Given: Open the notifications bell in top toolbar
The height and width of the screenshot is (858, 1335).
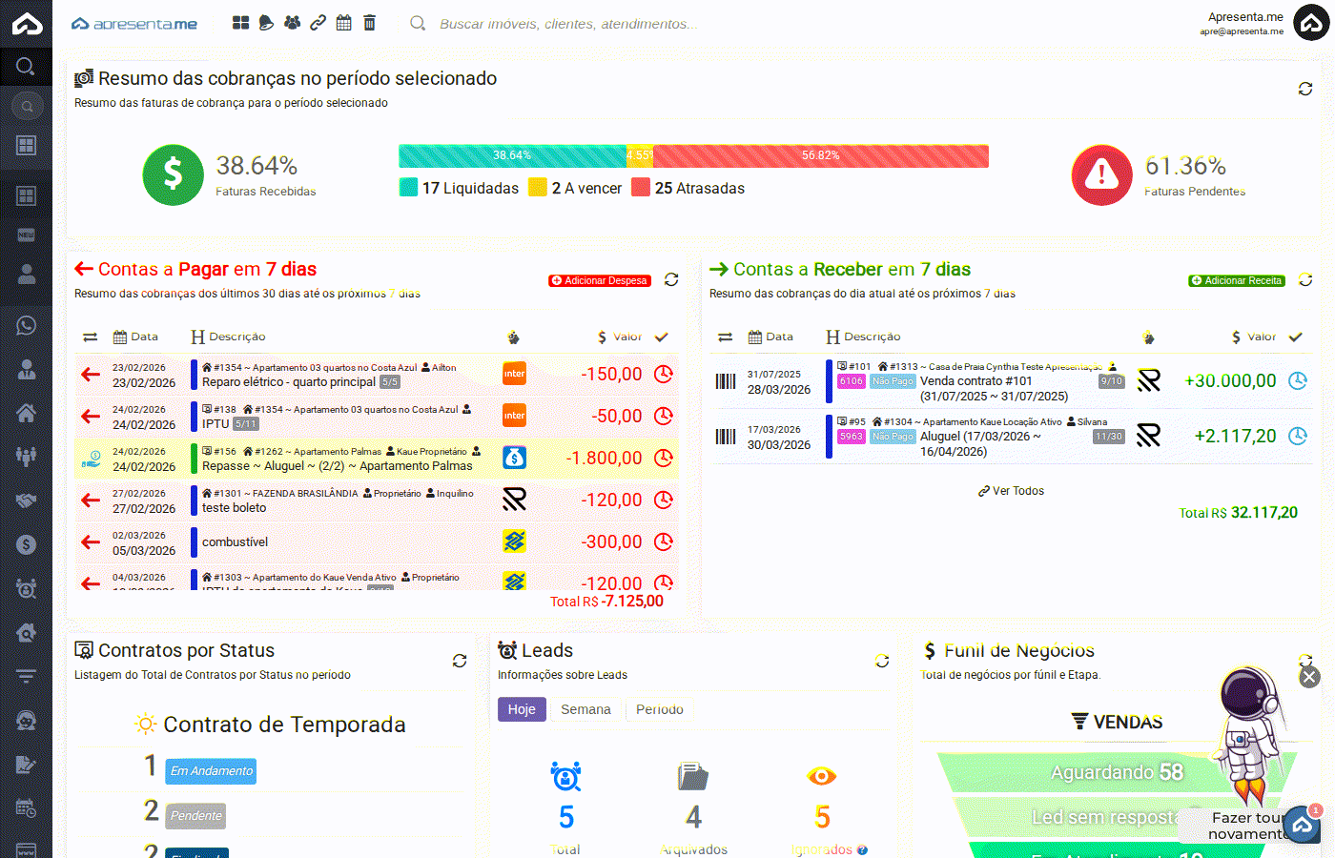Looking at the screenshot, I should click(x=266, y=23).
